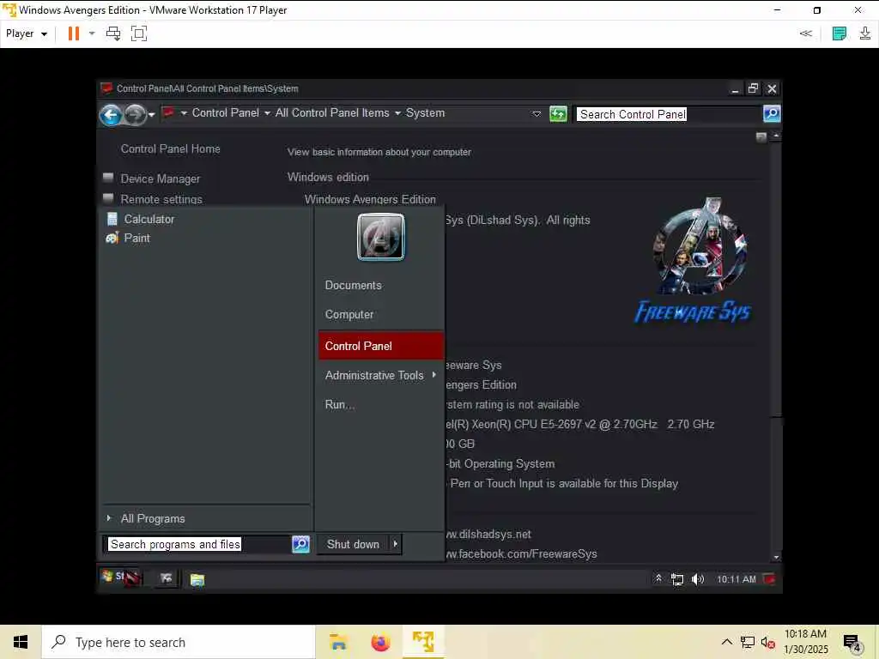Expand All Programs list
879x659 pixels.
coord(153,519)
